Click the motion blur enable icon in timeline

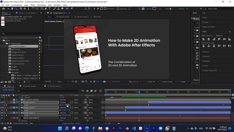pos(95,91)
